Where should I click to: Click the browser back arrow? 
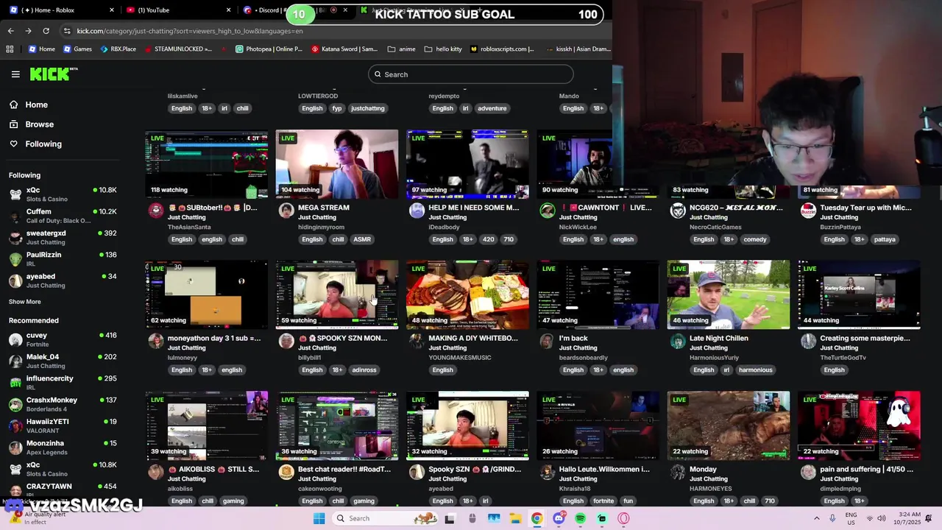[x=10, y=31]
